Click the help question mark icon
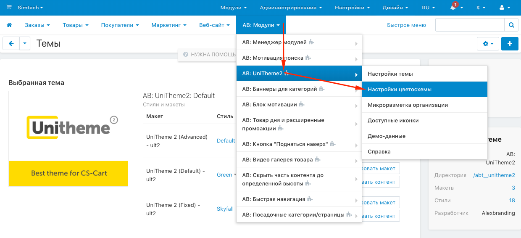This screenshot has height=238, width=521. pos(186,55)
